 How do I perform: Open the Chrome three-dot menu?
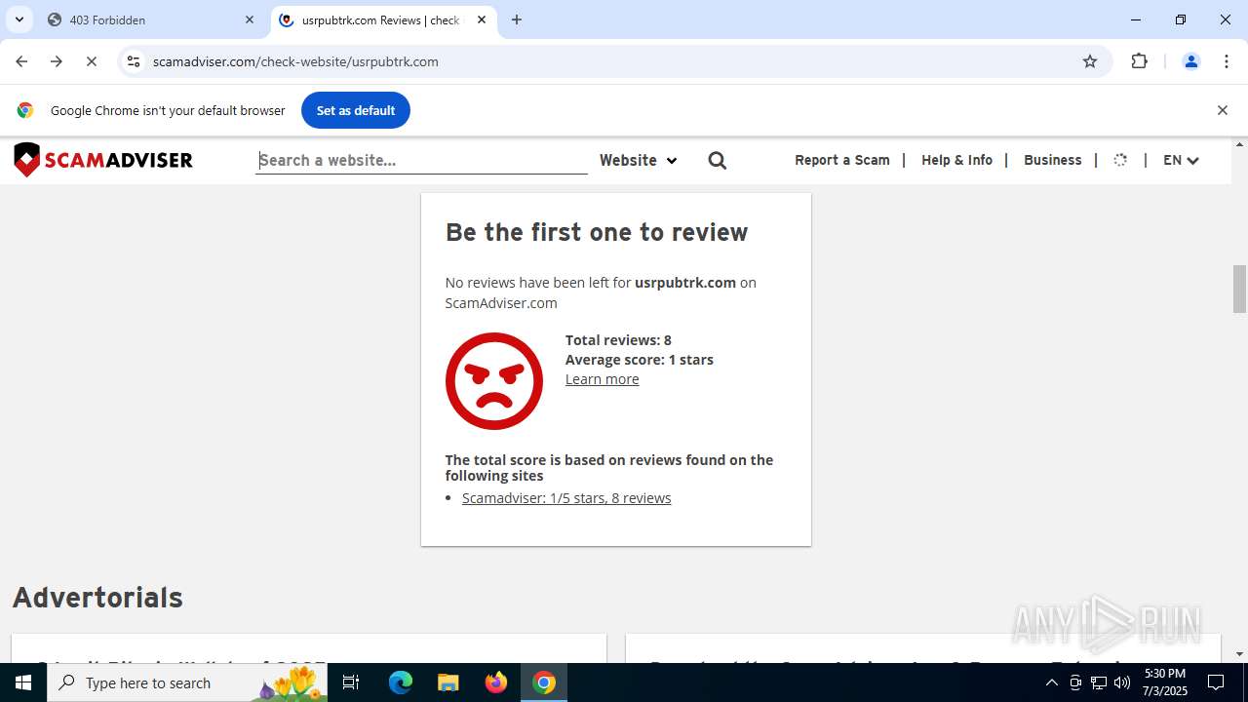pyautogui.click(x=1227, y=61)
